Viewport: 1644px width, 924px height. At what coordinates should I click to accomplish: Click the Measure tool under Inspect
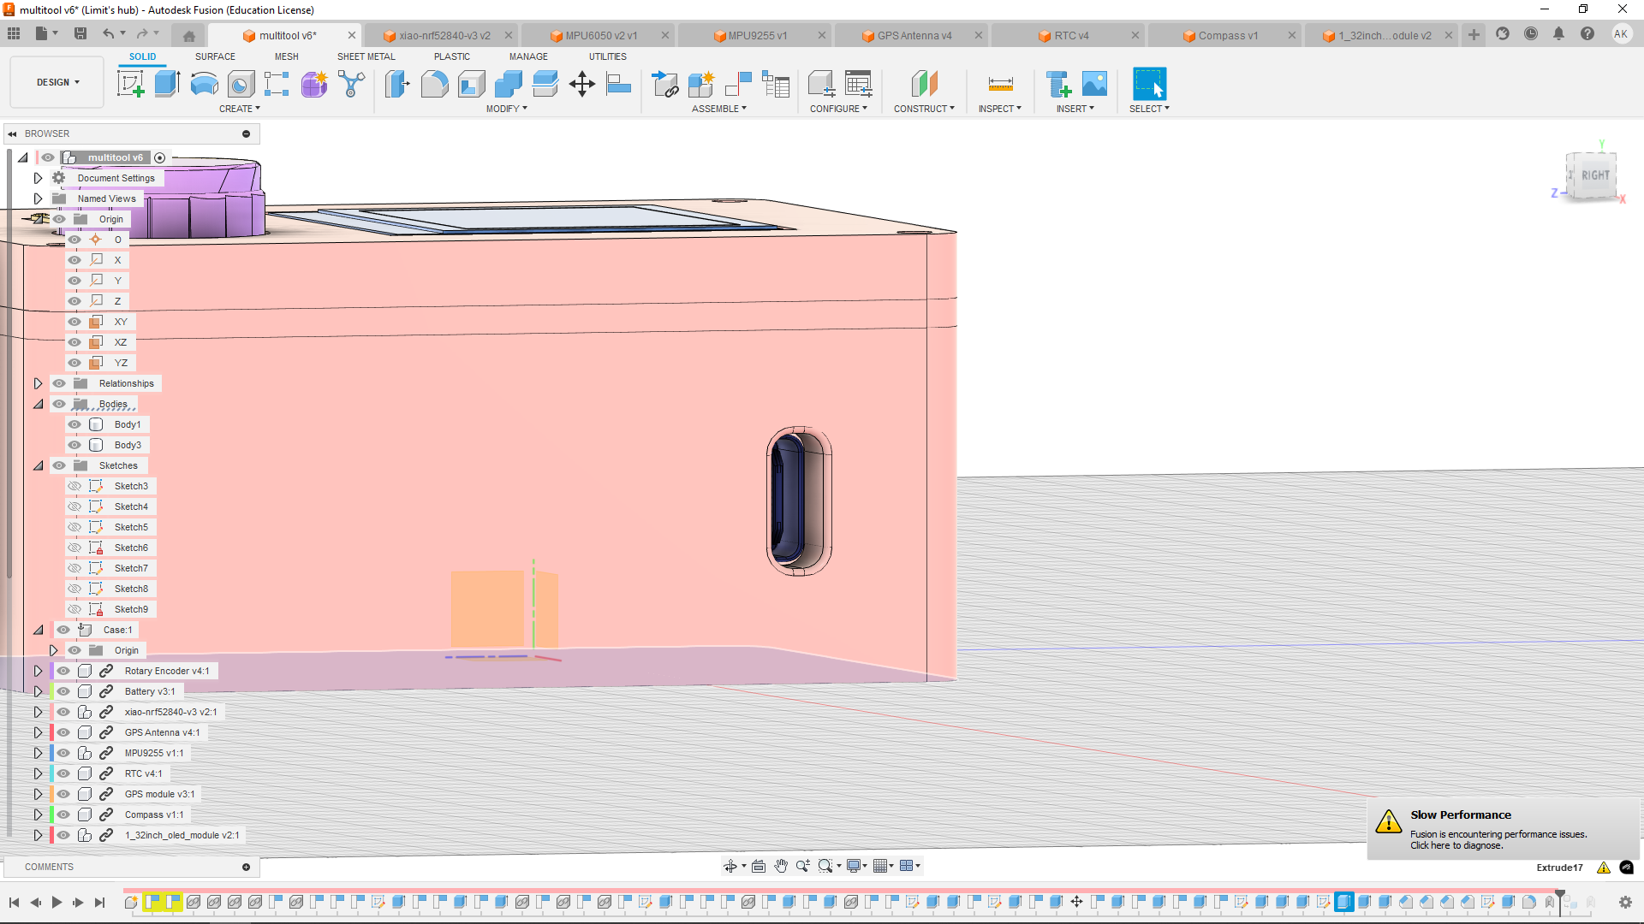pos(1000,84)
